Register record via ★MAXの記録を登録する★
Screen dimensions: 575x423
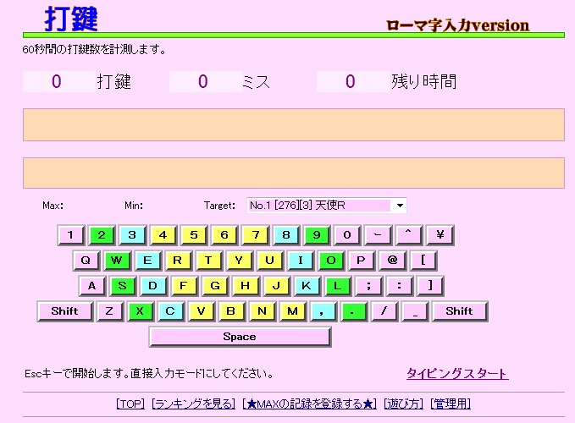309,404
